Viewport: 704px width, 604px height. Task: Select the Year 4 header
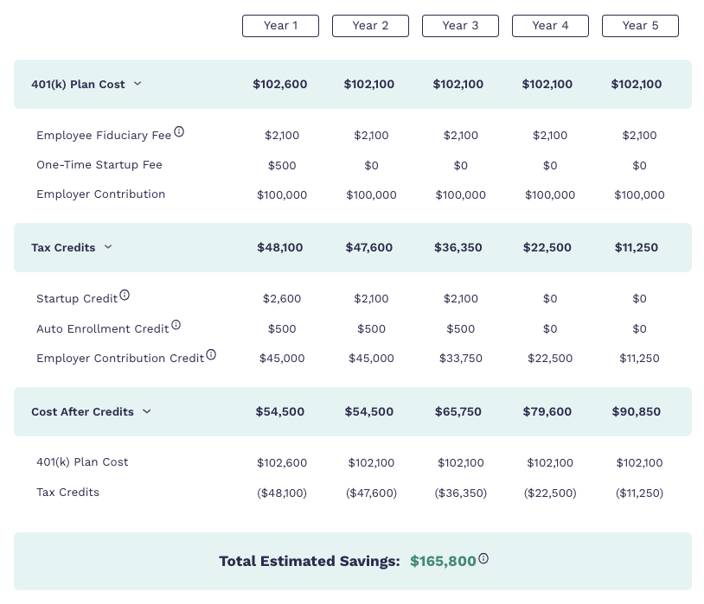click(550, 25)
